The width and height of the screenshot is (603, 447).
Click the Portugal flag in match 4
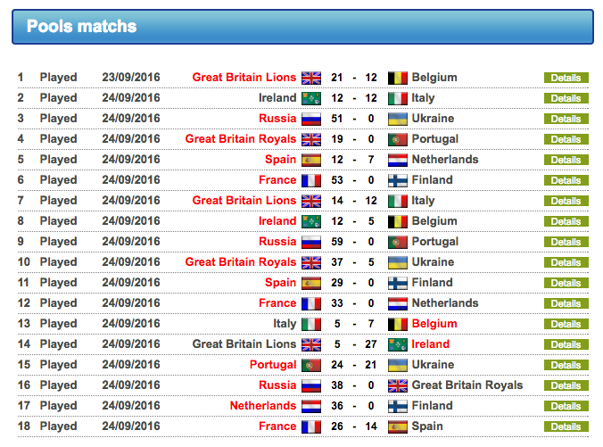point(398,139)
